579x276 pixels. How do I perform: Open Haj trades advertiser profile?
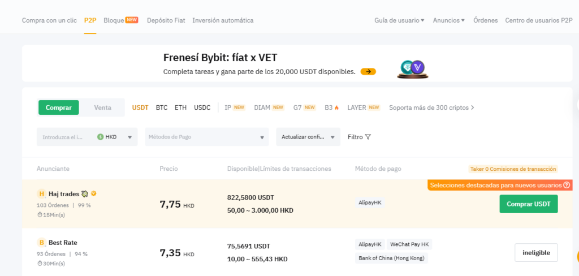click(64, 193)
